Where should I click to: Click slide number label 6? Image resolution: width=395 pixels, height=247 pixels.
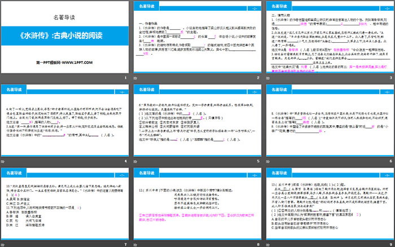(390, 161)
